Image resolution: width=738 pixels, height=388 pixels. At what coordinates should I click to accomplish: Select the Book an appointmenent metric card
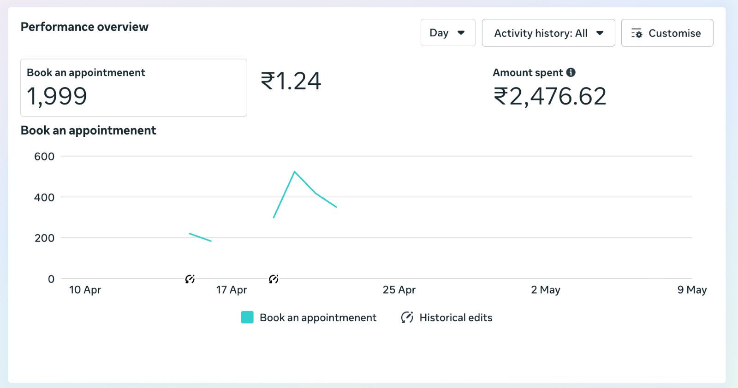pos(134,88)
